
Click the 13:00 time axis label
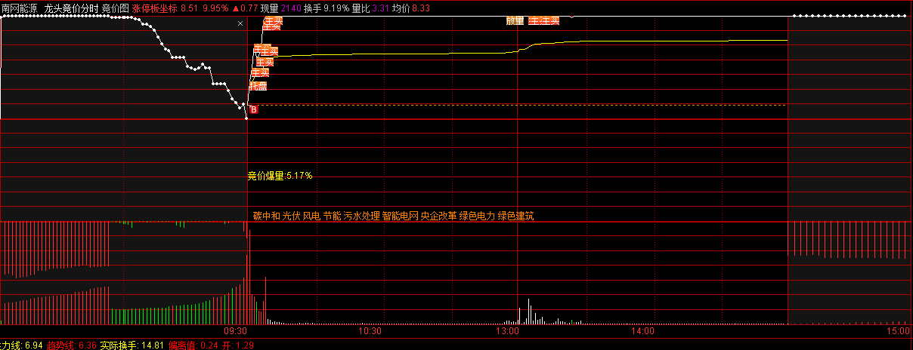506,331
